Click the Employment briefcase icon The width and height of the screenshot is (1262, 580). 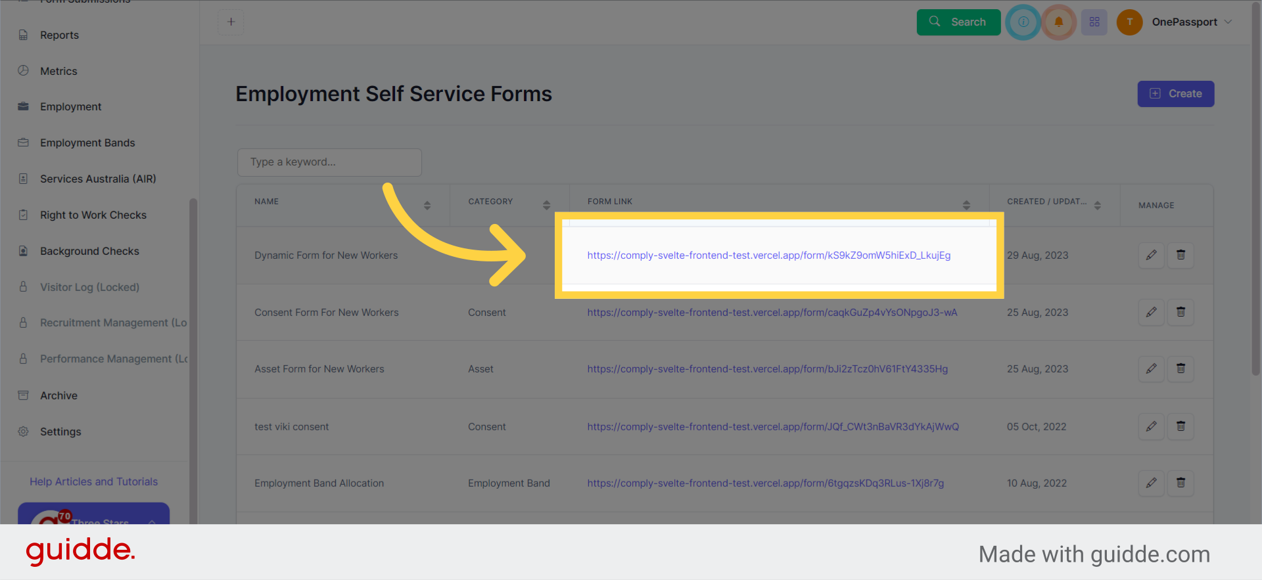[23, 106]
